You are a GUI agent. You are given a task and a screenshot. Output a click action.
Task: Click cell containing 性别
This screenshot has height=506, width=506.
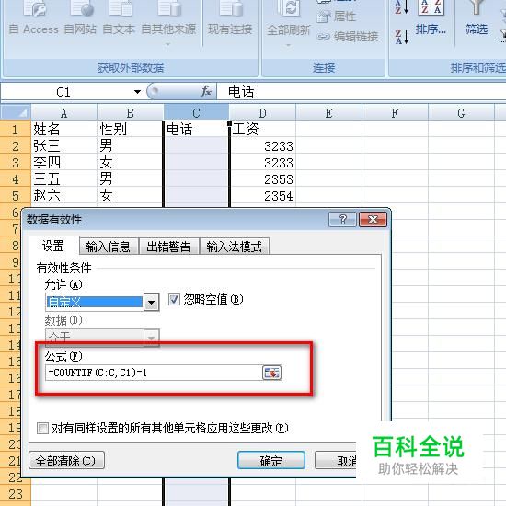(130, 129)
